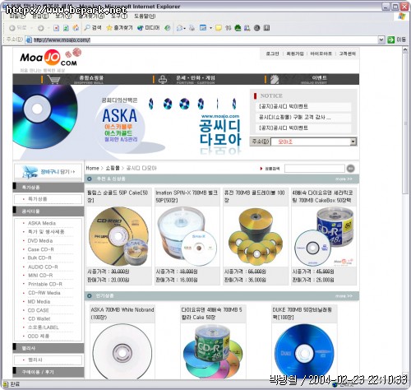411x390 pixels.
Task: Open the Favorites (즐겨찾기) star button
Action: pos(119,28)
